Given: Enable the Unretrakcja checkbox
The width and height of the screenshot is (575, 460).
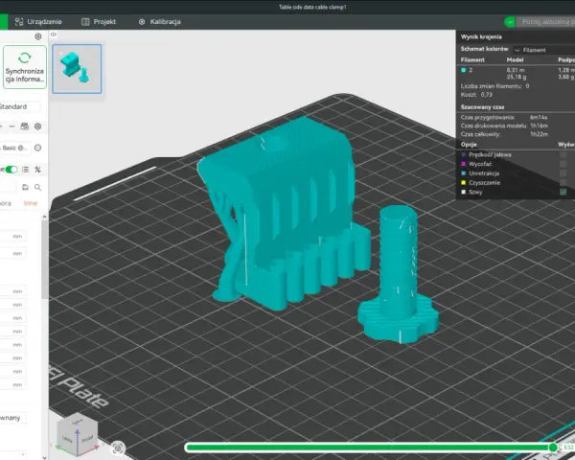Looking at the screenshot, I should tap(563, 173).
